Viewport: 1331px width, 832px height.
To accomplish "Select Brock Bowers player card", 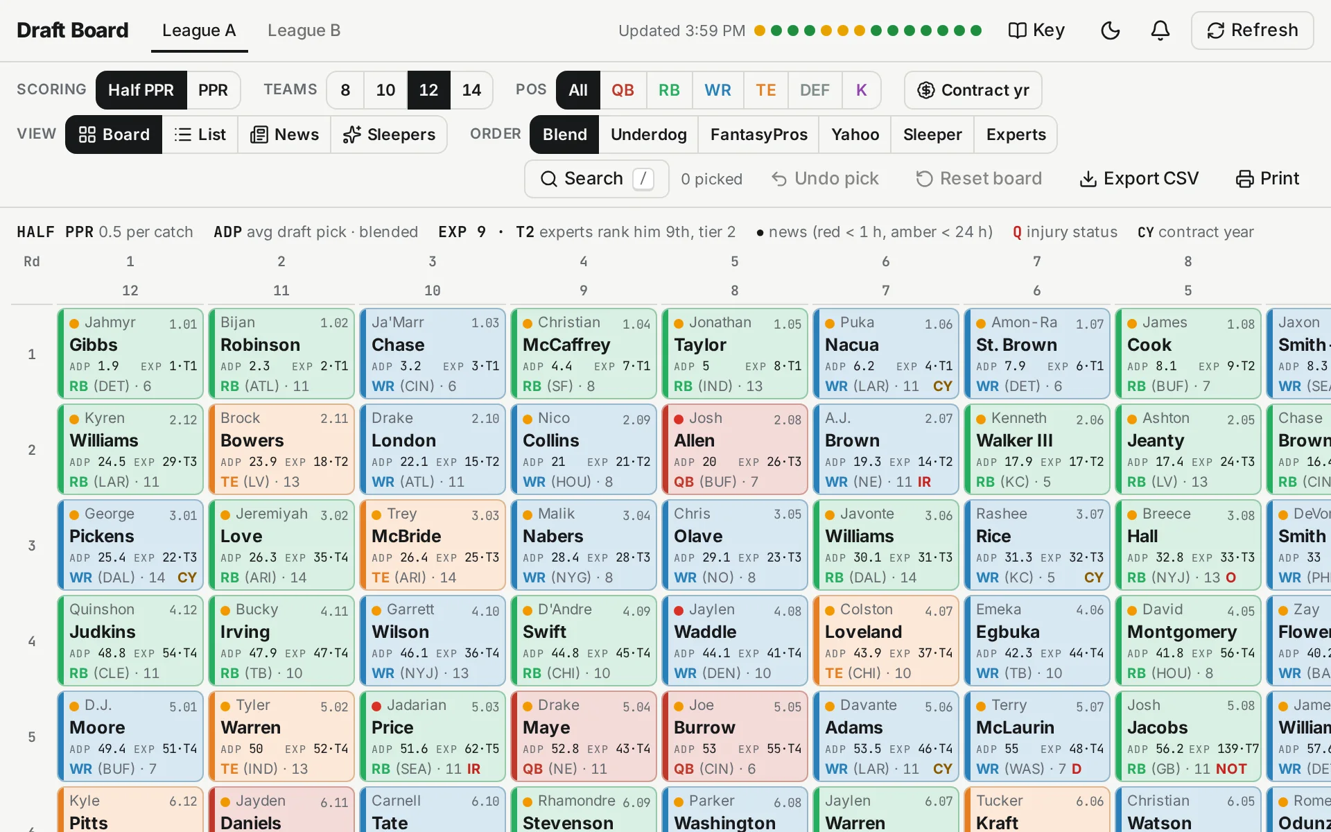I will [x=281, y=449].
